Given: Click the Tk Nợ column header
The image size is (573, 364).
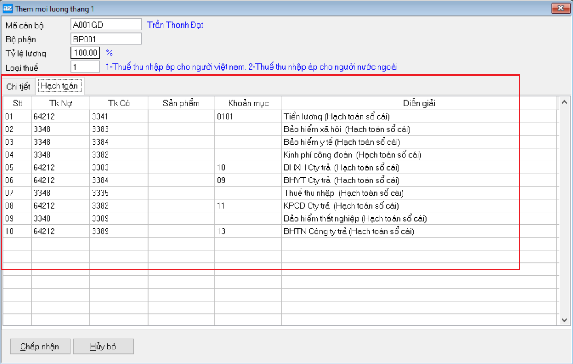Looking at the screenshot, I should [60, 103].
